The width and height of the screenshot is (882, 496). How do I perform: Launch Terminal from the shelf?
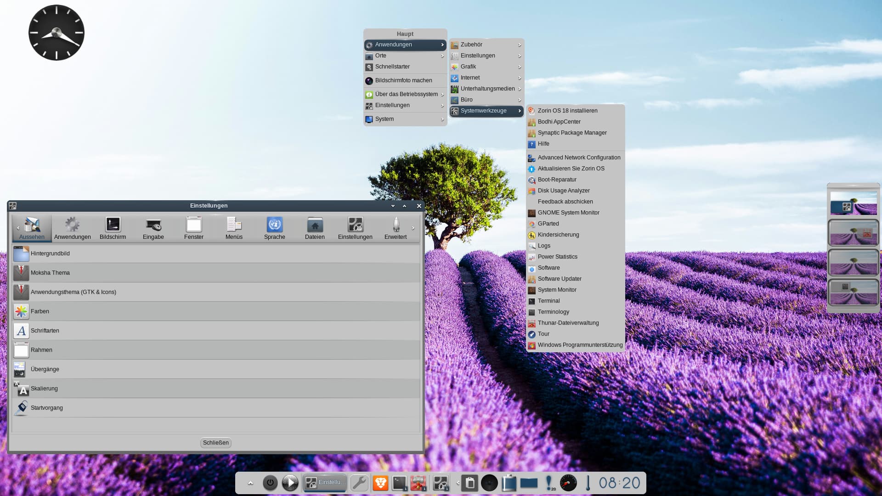click(399, 483)
